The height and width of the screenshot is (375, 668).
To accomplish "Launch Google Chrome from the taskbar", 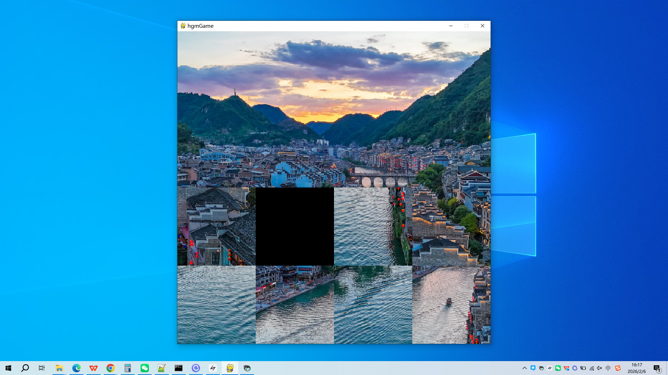I will pyautogui.click(x=111, y=368).
